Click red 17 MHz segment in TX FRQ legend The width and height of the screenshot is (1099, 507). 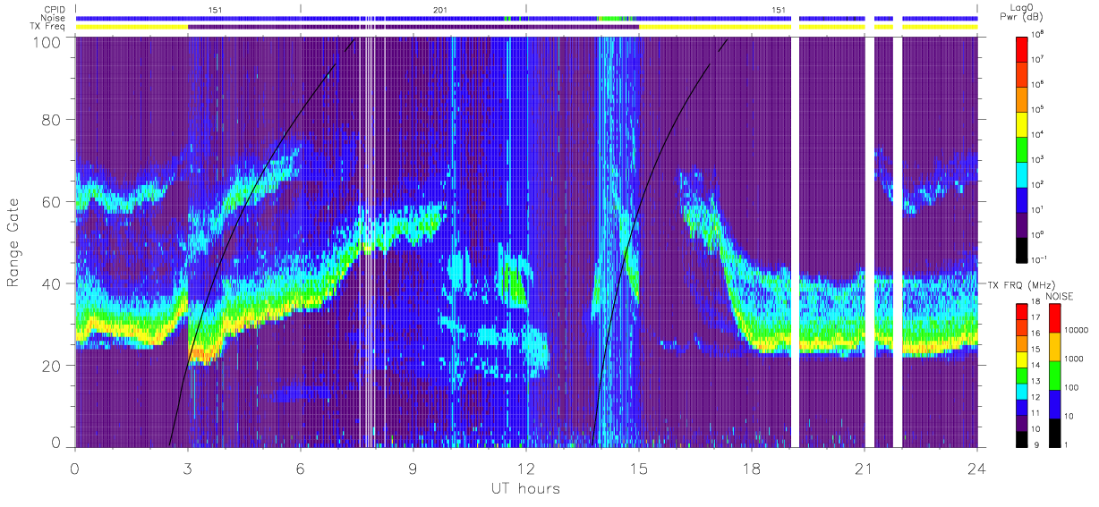click(x=1023, y=312)
